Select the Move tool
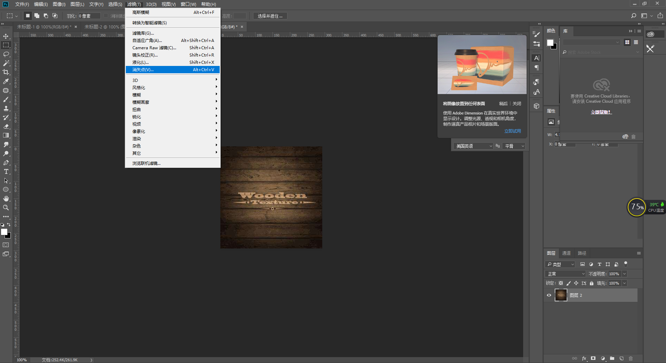 6,36
